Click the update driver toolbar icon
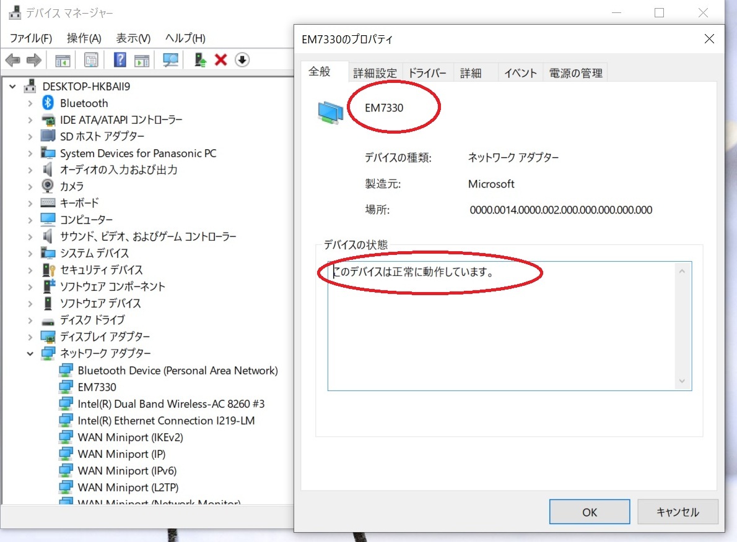Viewport: 737px width, 542px height. tap(200, 60)
